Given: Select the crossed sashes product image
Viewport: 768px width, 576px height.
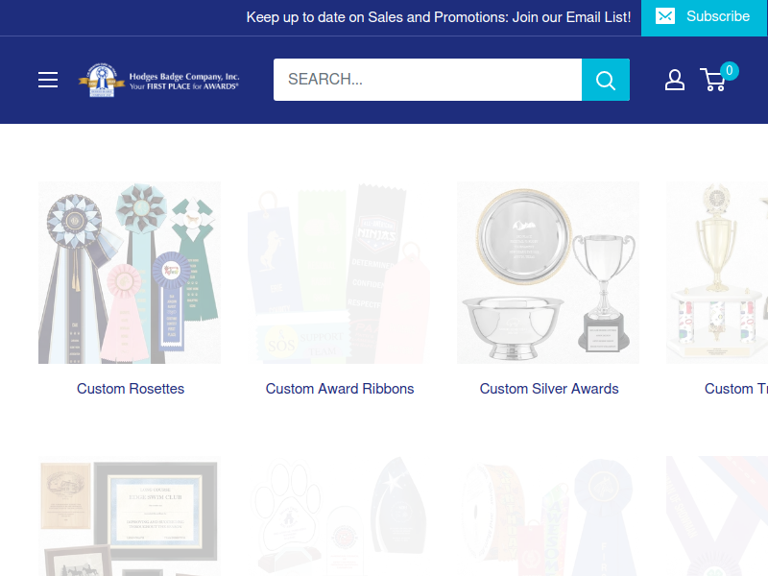Looking at the screenshot, I should point(717,516).
